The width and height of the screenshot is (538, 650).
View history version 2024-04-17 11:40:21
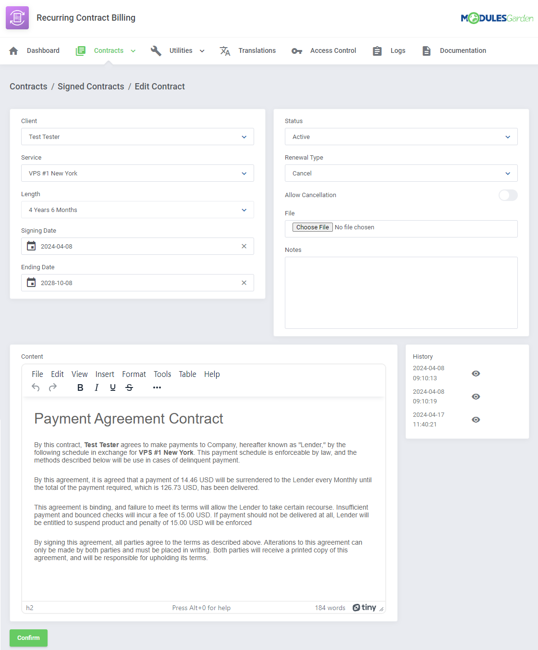pos(476,420)
